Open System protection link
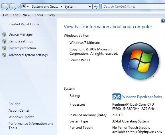 (x=22, y=48)
